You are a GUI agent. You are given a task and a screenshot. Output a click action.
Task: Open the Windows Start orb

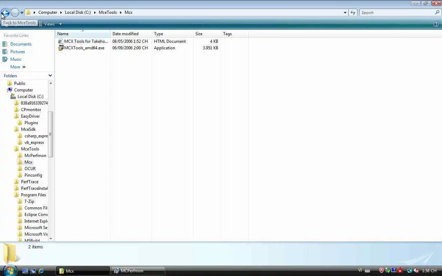9,270
